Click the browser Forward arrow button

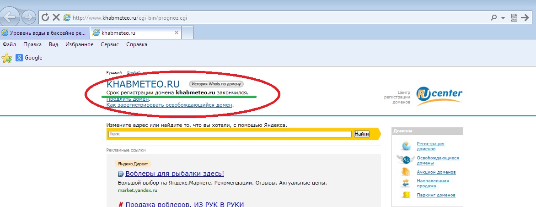tap(28, 17)
